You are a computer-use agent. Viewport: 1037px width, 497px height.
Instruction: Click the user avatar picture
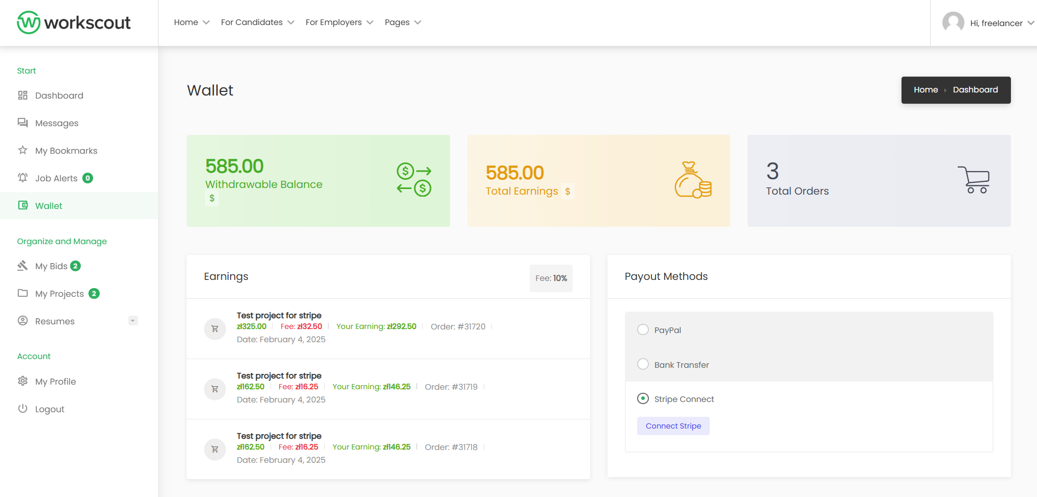(953, 22)
